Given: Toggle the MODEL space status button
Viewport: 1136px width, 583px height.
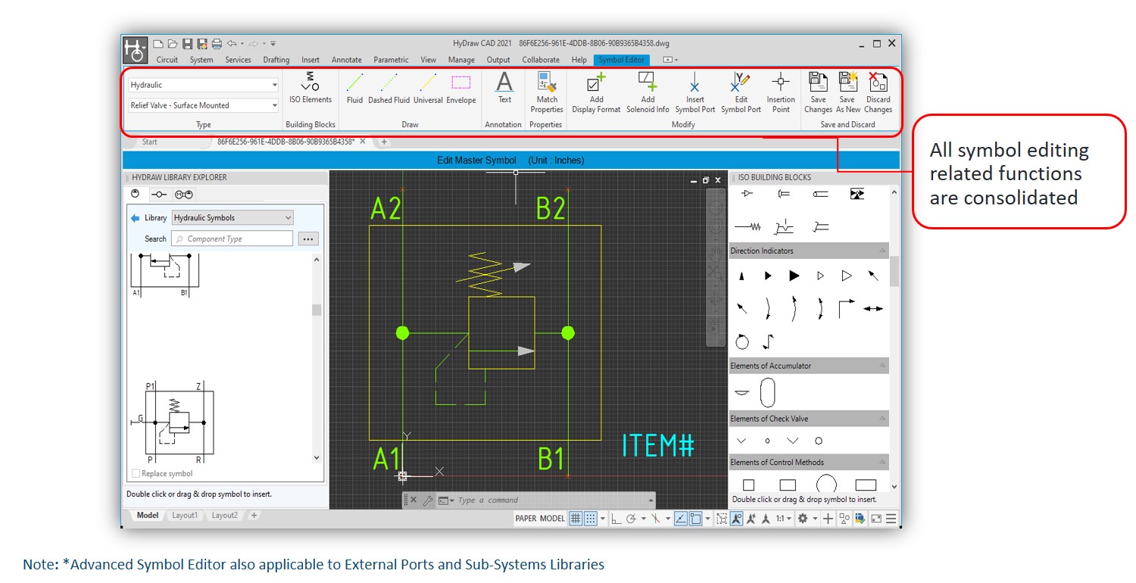Looking at the screenshot, I should click(552, 519).
